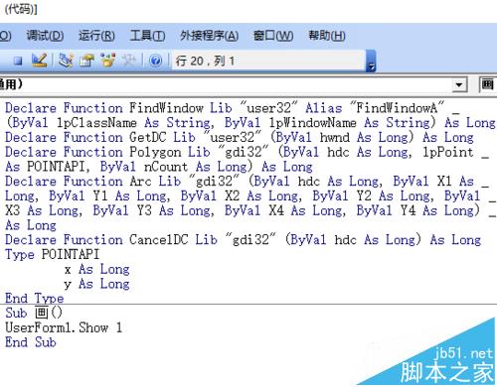Click Arc function name in code
The width and height of the screenshot is (497, 387).
pos(140,182)
